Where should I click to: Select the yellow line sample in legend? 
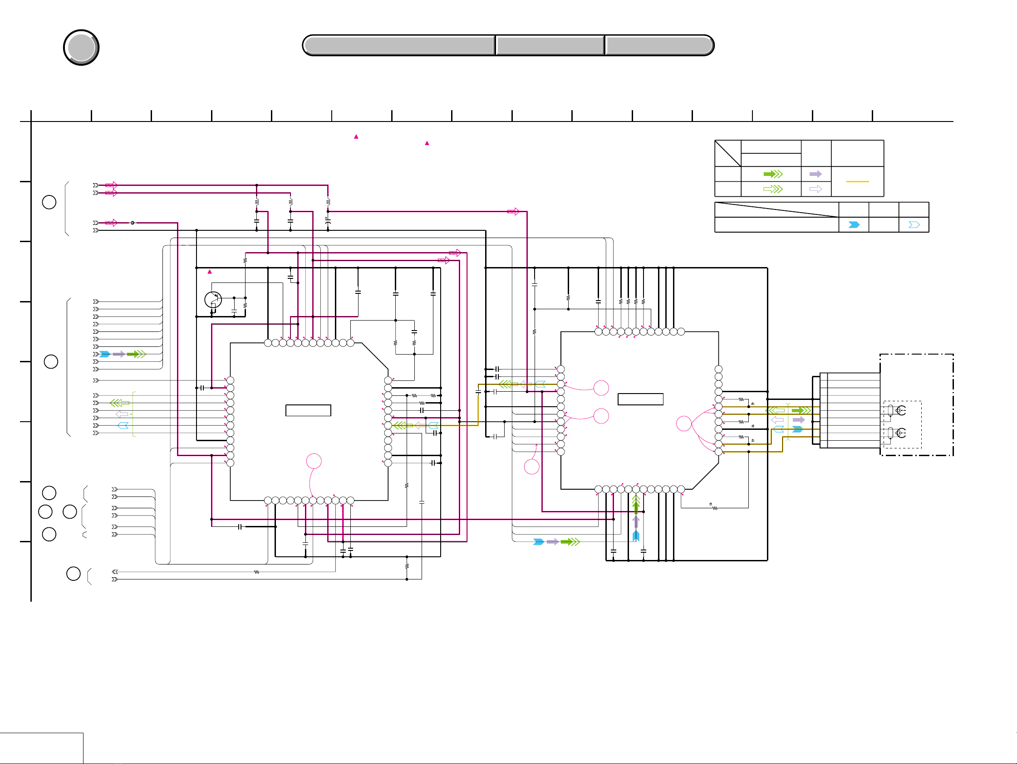[x=857, y=181]
